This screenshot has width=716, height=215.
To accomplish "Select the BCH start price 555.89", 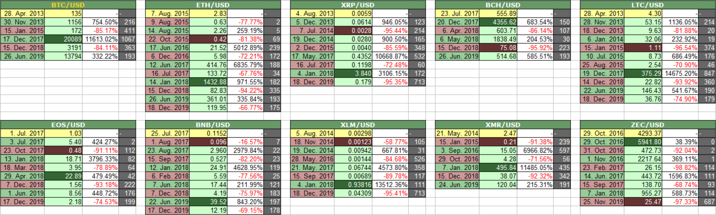I will 498,13.
